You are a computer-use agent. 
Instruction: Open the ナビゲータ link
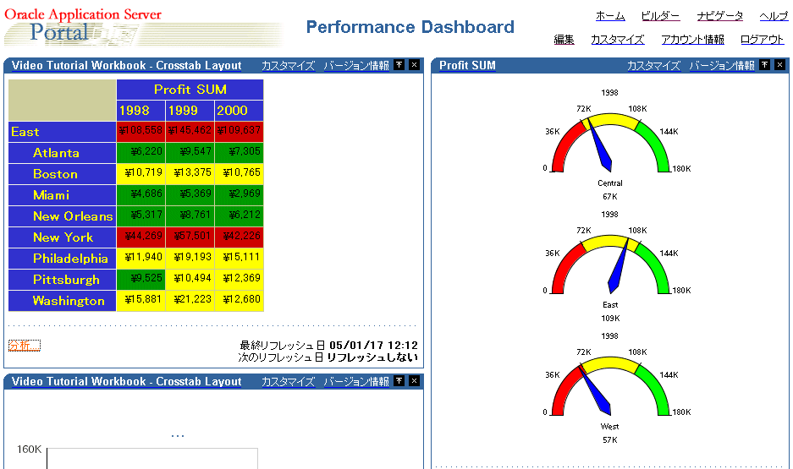click(719, 16)
